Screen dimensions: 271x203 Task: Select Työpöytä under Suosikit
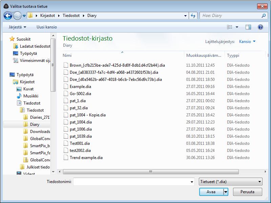coord(28,53)
